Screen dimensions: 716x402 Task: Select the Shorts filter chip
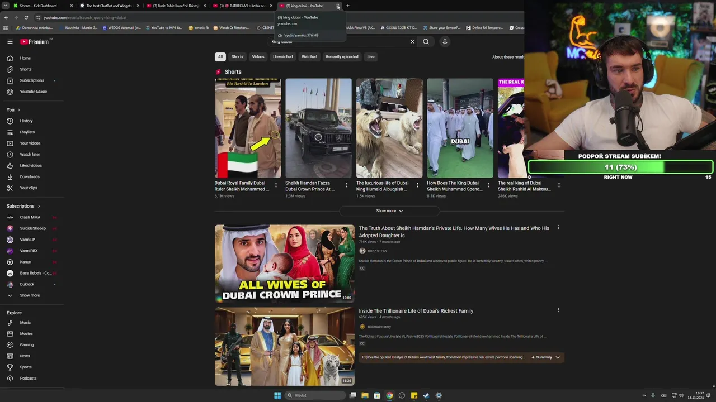[x=237, y=56]
